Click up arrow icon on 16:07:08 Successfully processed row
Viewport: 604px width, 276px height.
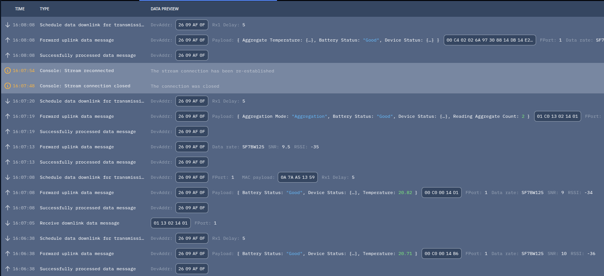click(x=7, y=208)
